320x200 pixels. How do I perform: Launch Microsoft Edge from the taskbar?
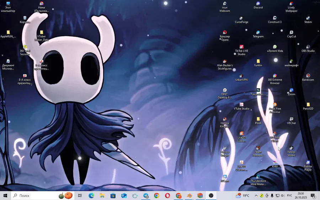click(x=91, y=196)
